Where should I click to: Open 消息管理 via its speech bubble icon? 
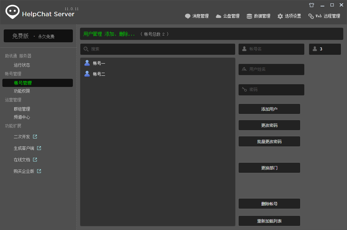187,16
